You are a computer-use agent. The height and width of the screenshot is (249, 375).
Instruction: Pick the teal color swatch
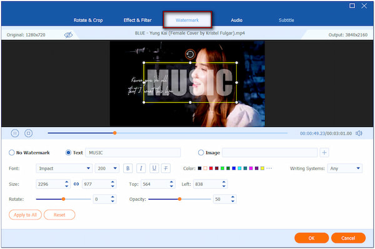245,168
